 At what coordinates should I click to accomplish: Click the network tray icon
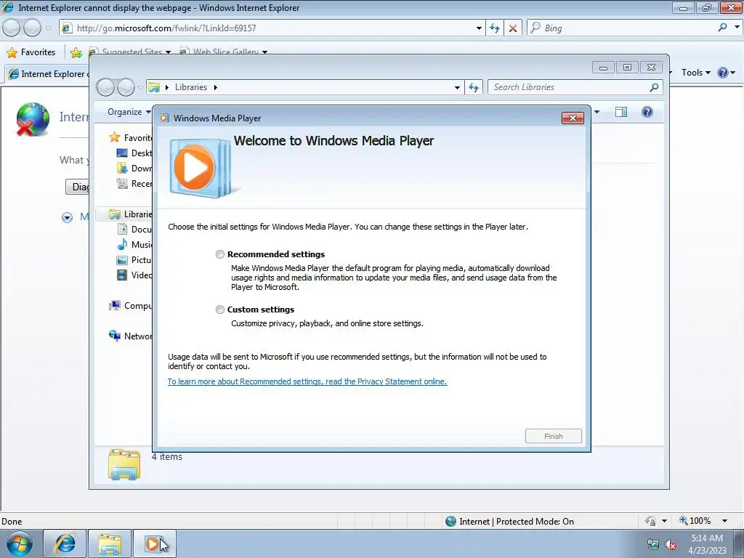click(x=653, y=545)
